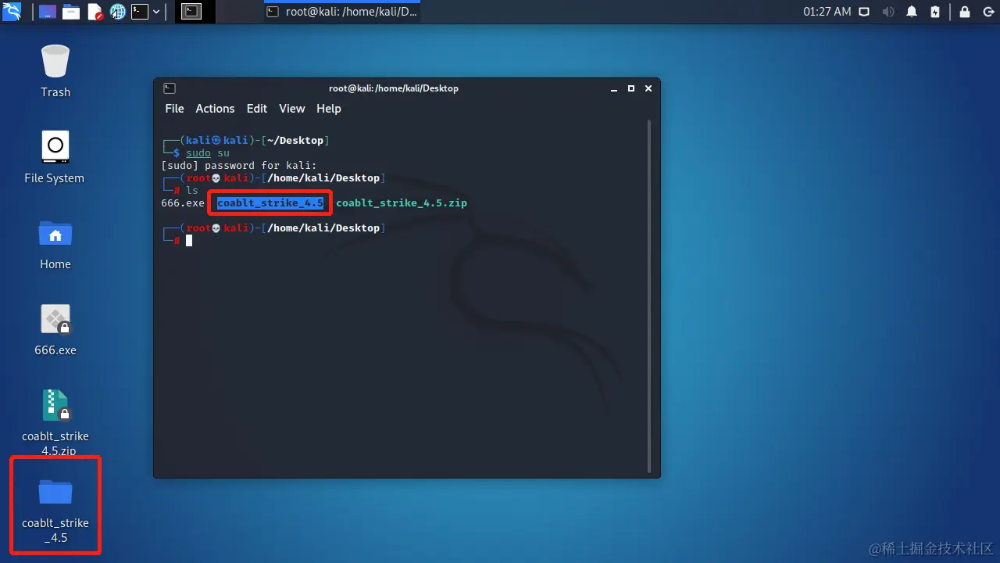
Task: Open the terminal View menu
Action: [292, 109]
